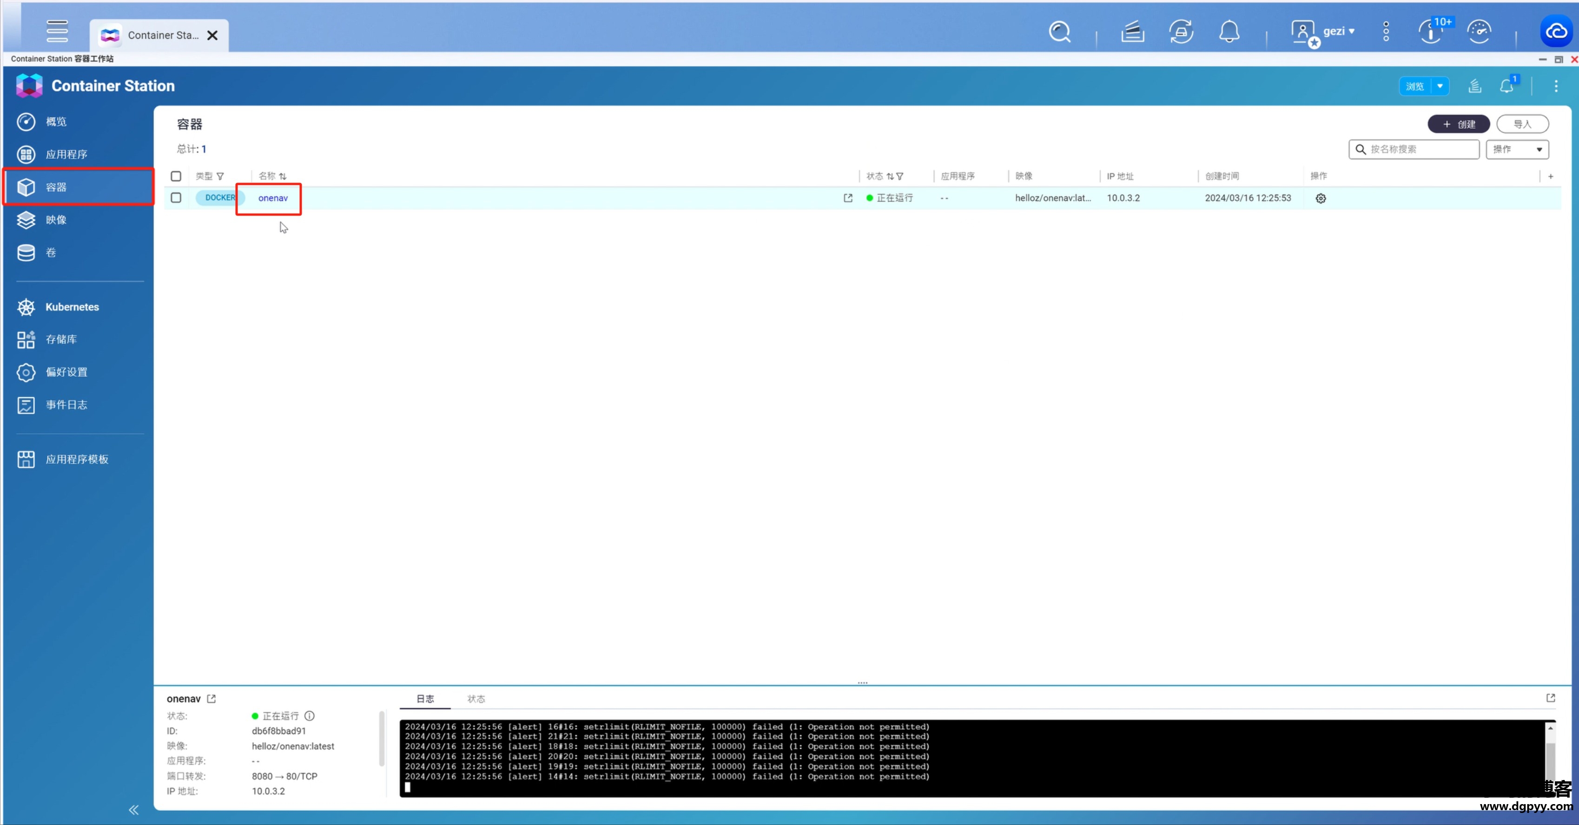This screenshot has height=825, width=1579.
Task: Click the 总计: 1 total count
Action: (191, 149)
